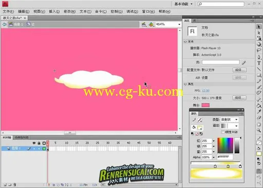Select the Bone tool

click(259, 100)
